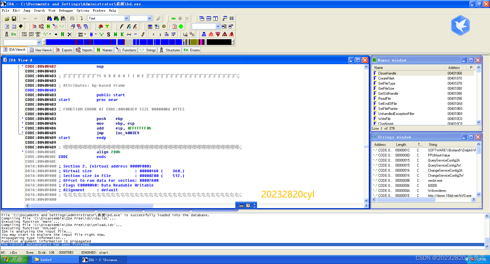Open the Jump menu
The width and height of the screenshot is (490, 264).
(27, 10)
